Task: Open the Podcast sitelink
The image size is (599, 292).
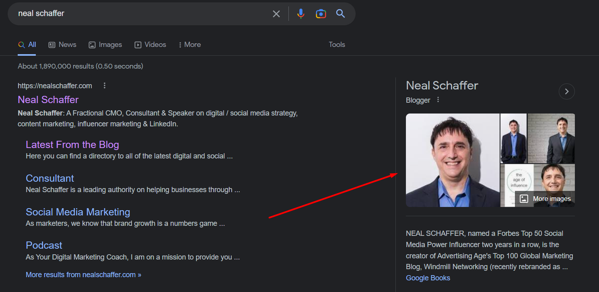Action: tap(44, 245)
